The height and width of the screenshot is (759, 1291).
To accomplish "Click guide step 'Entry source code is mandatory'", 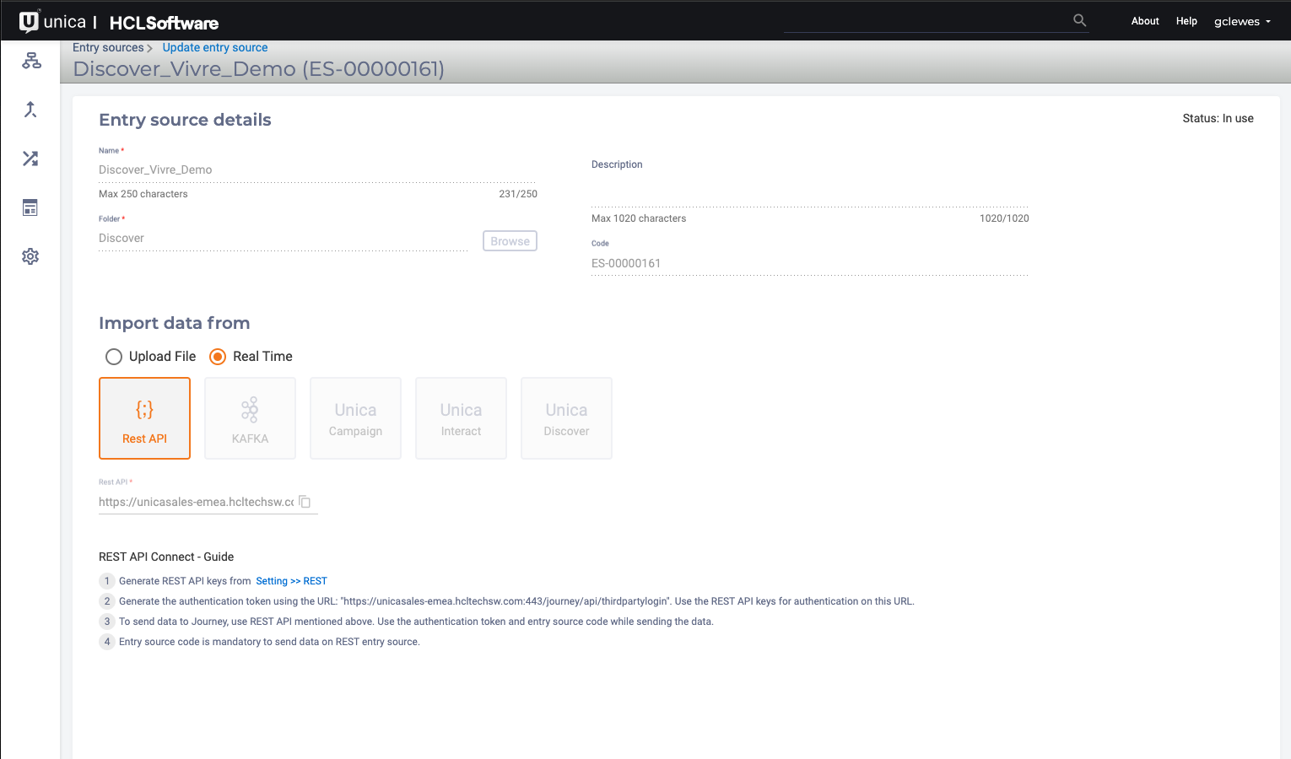I will 269,642.
